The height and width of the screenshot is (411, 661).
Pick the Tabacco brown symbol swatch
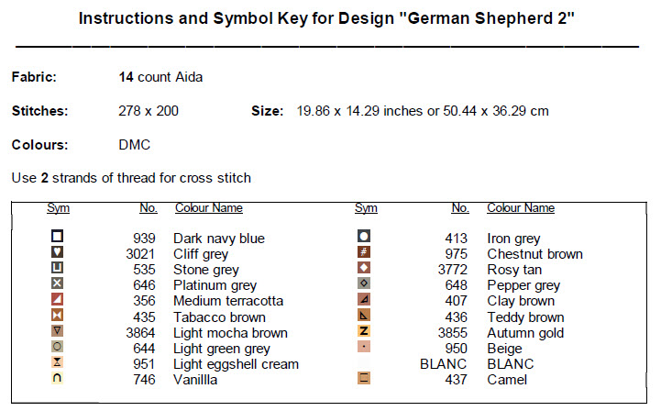(x=58, y=316)
